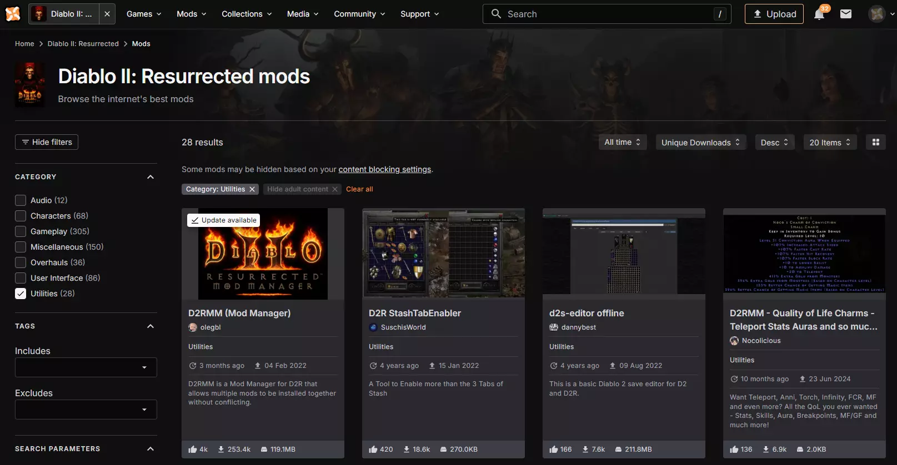Click the SuschisWorld author avatar
The height and width of the screenshot is (465, 897).
tap(373, 327)
